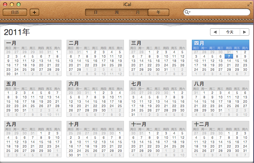Select day 20 in 一月

tap(41, 65)
